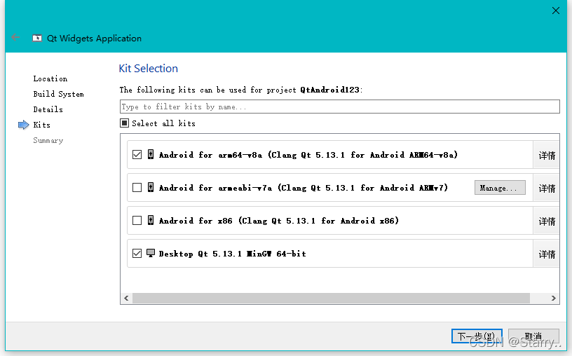Open the Summary wizard step
This screenshot has width=572, height=356.
pyautogui.click(x=48, y=140)
